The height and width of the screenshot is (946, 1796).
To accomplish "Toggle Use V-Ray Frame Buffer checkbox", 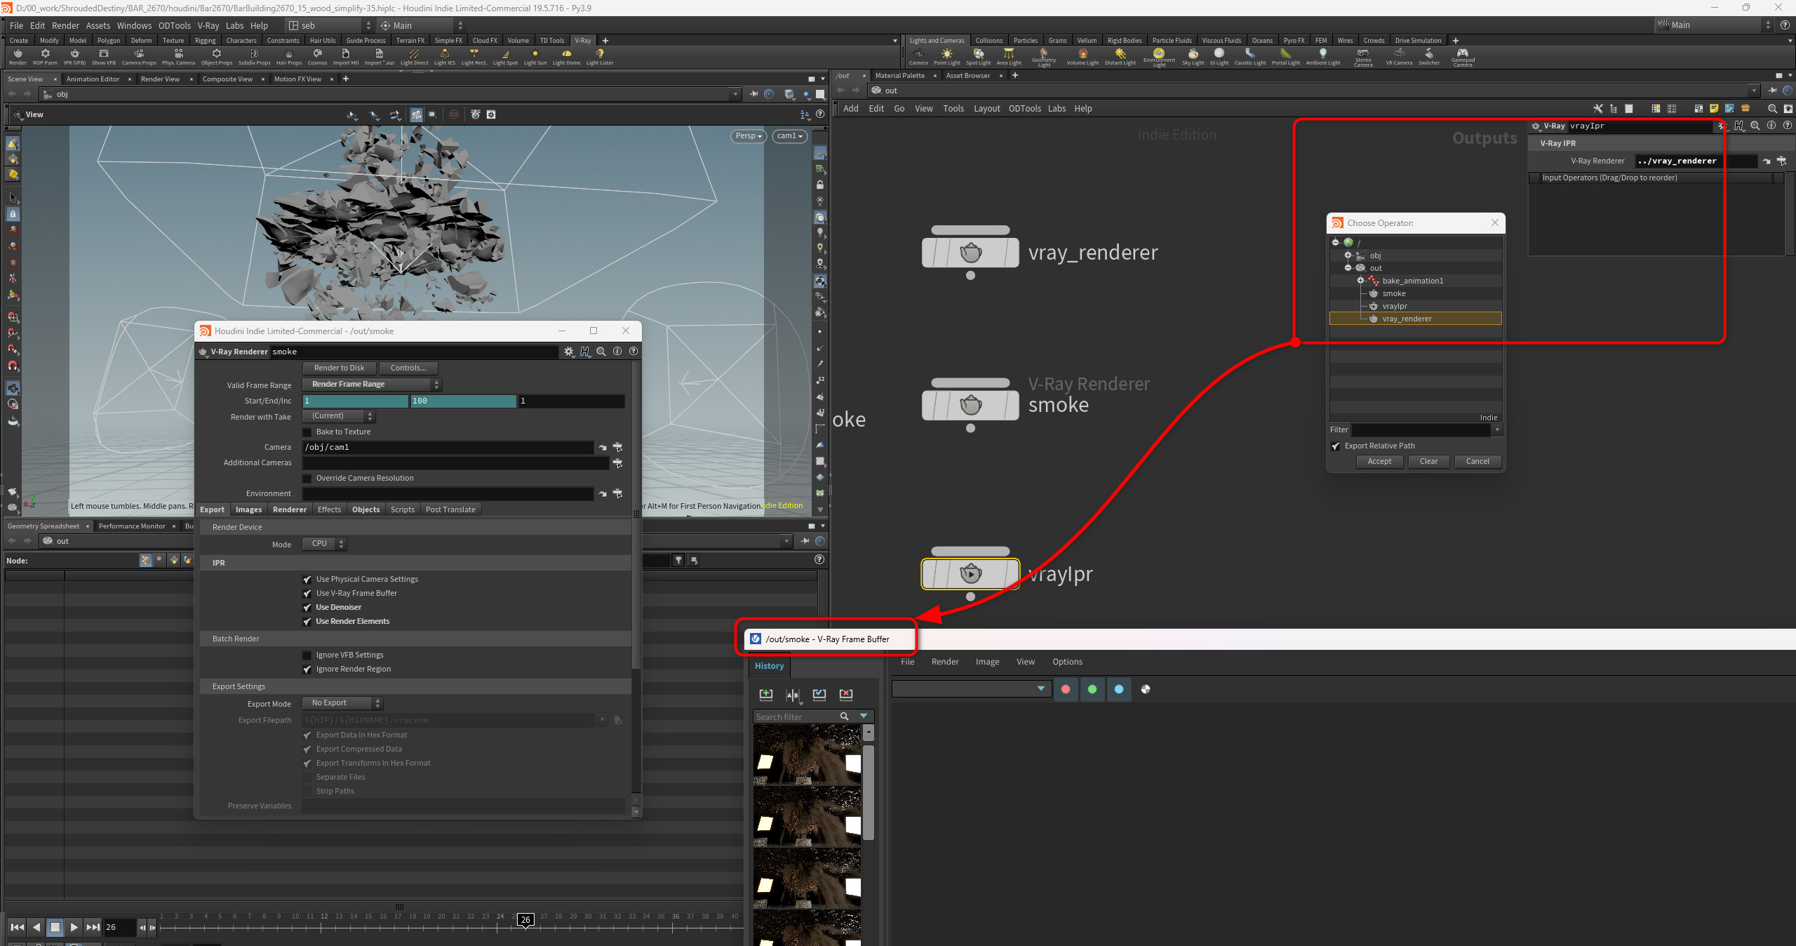I will pos(307,594).
